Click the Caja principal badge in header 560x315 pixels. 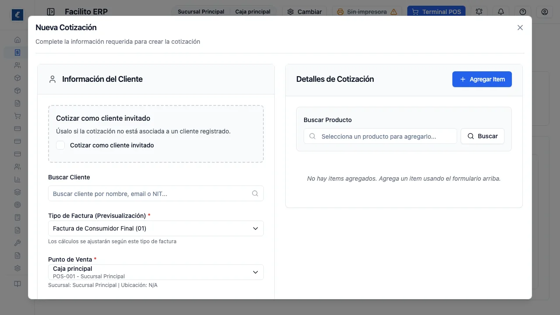[x=253, y=12]
